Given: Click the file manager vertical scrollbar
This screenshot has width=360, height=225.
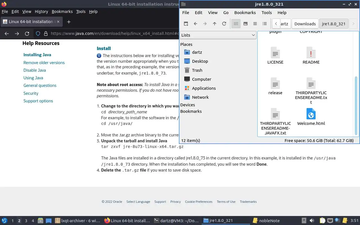Looking at the screenshot, I should (x=356, y=105).
